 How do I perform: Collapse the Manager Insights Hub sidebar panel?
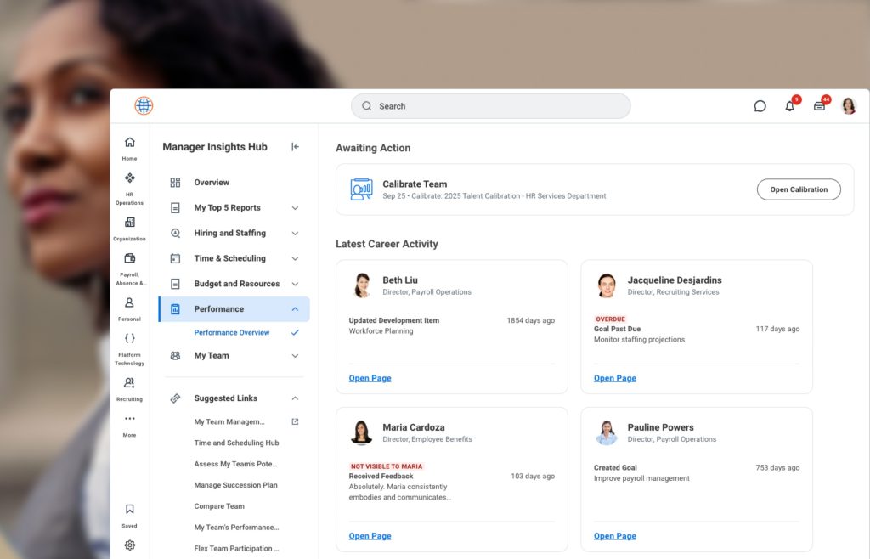click(295, 146)
